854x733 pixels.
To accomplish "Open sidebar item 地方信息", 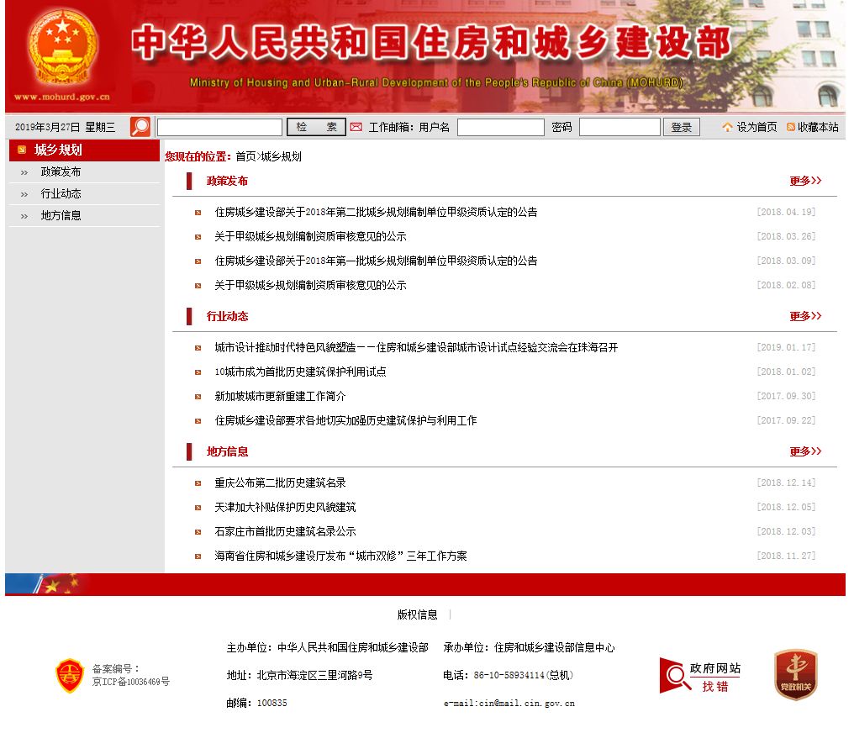I will [61, 216].
